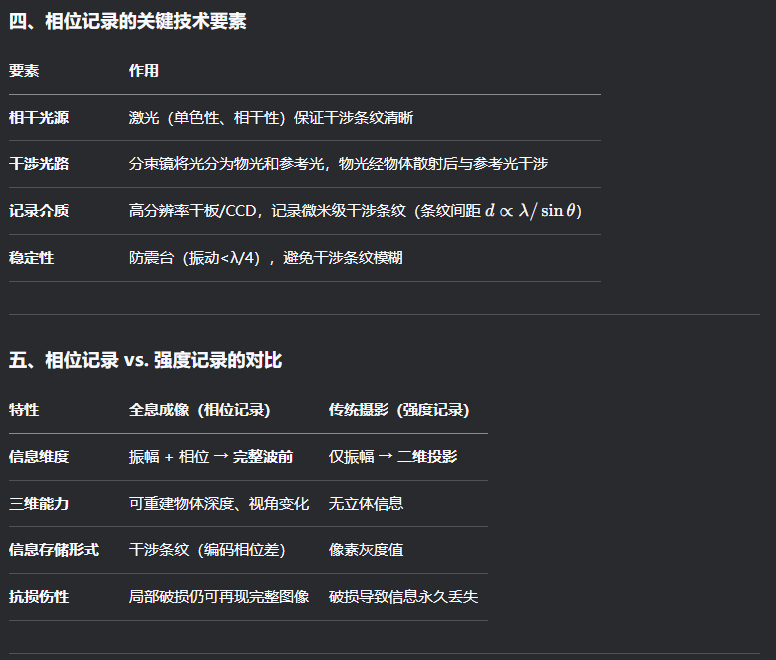Click heading 四、相位记录的关键技术要素
The height and width of the screenshot is (660, 776).
point(127,21)
